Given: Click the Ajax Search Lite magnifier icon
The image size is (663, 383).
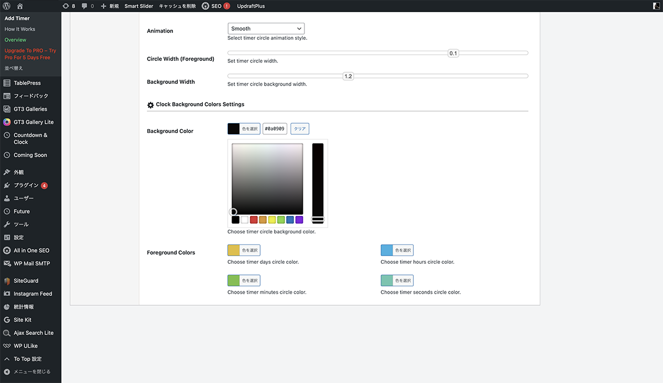Looking at the screenshot, I should click(x=7, y=333).
